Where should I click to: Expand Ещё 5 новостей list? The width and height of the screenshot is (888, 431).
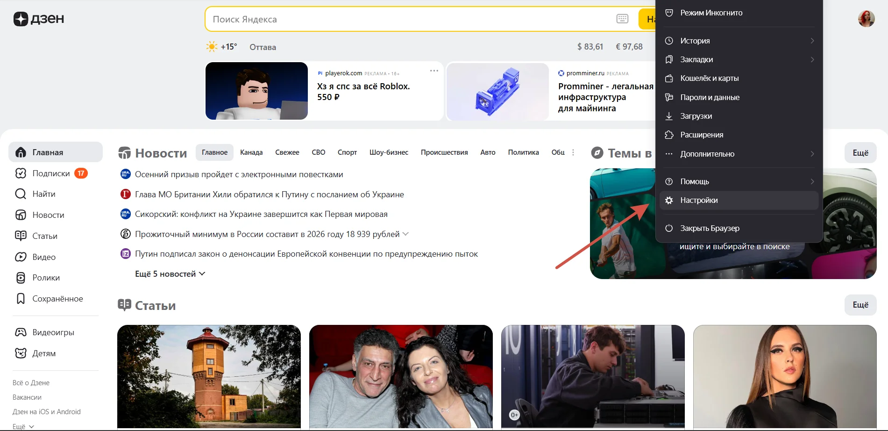click(x=170, y=274)
